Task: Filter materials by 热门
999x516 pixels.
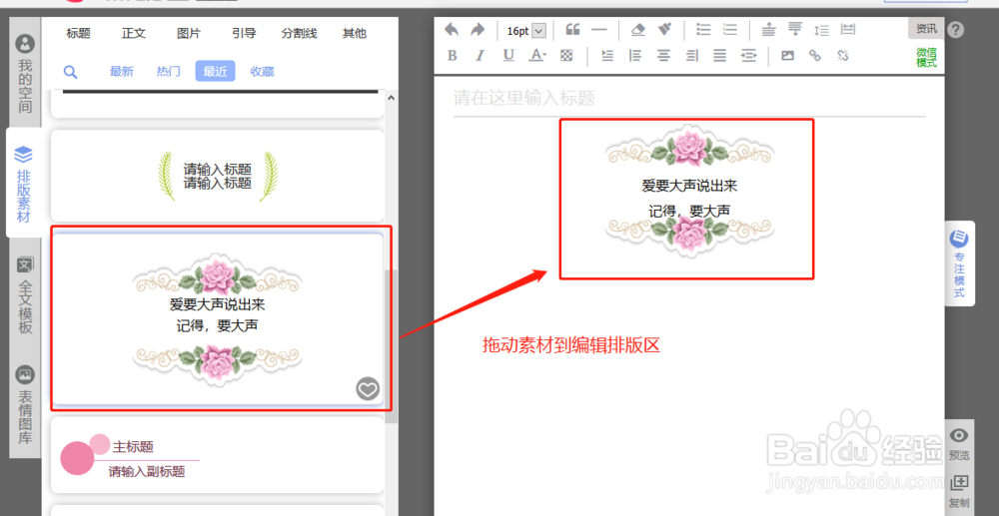Action: tap(169, 72)
